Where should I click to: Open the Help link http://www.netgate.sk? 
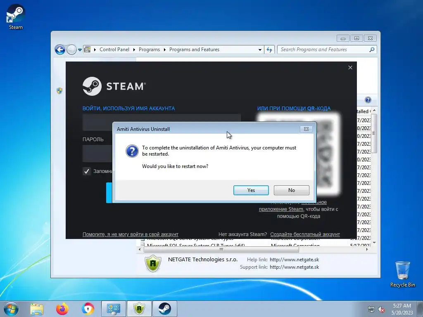[294, 260]
